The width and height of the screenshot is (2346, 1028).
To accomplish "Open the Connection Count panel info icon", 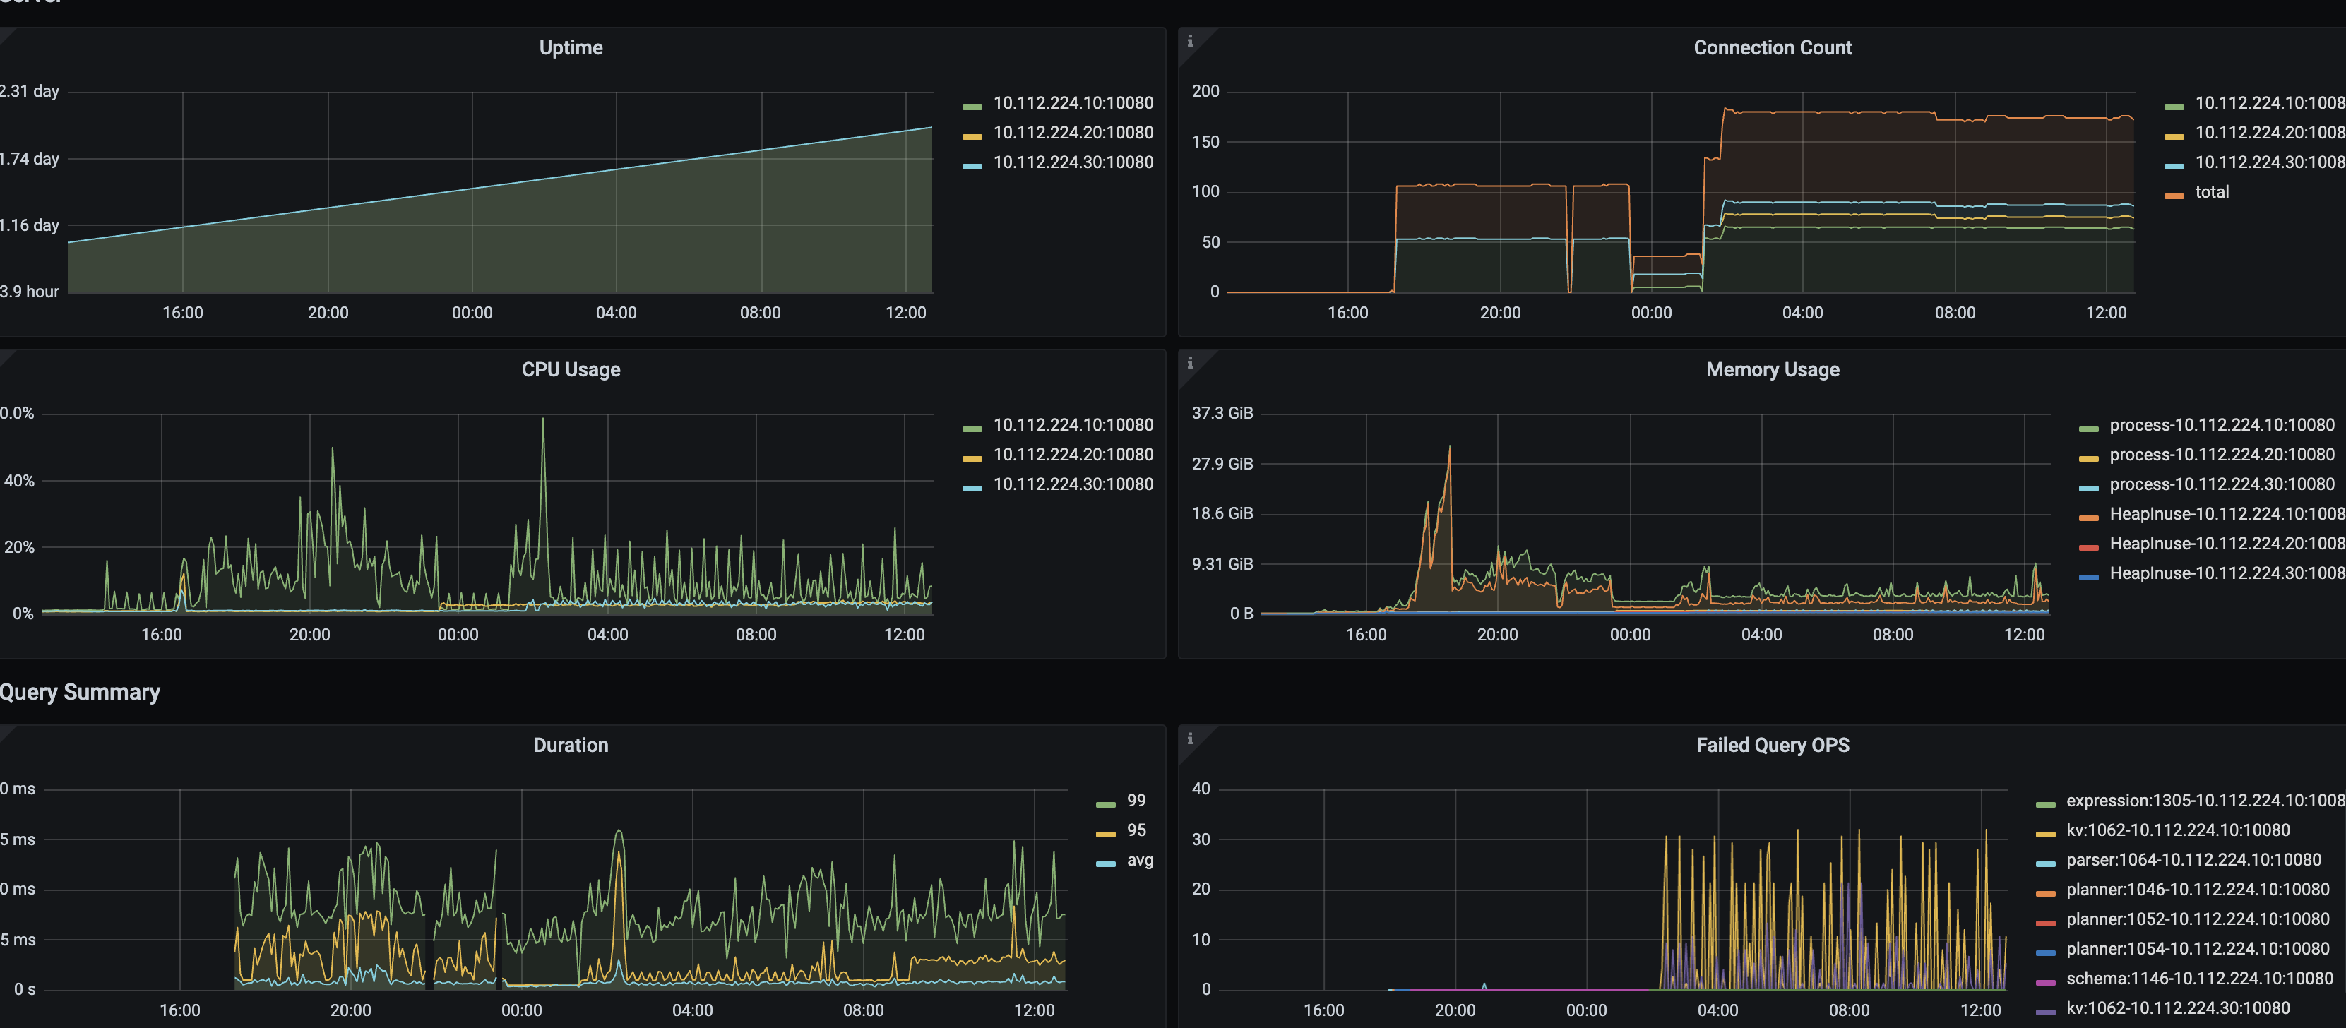I will (1189, 41).
